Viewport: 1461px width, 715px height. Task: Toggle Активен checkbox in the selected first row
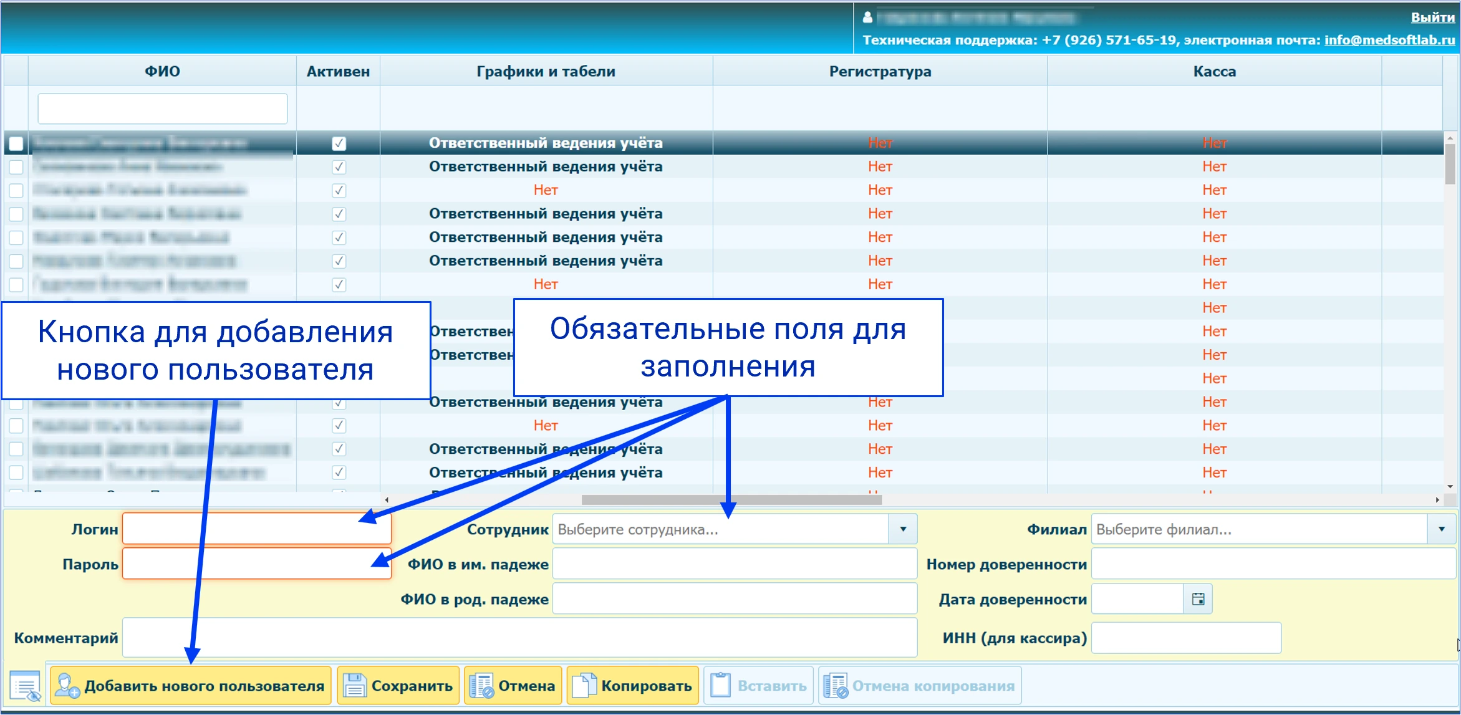(x=339, y=143)
